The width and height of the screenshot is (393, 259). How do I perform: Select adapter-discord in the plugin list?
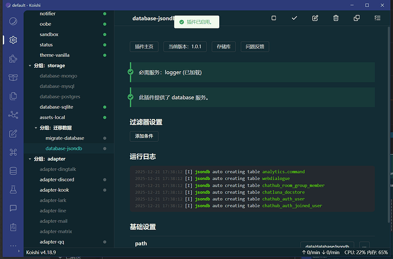57,179
